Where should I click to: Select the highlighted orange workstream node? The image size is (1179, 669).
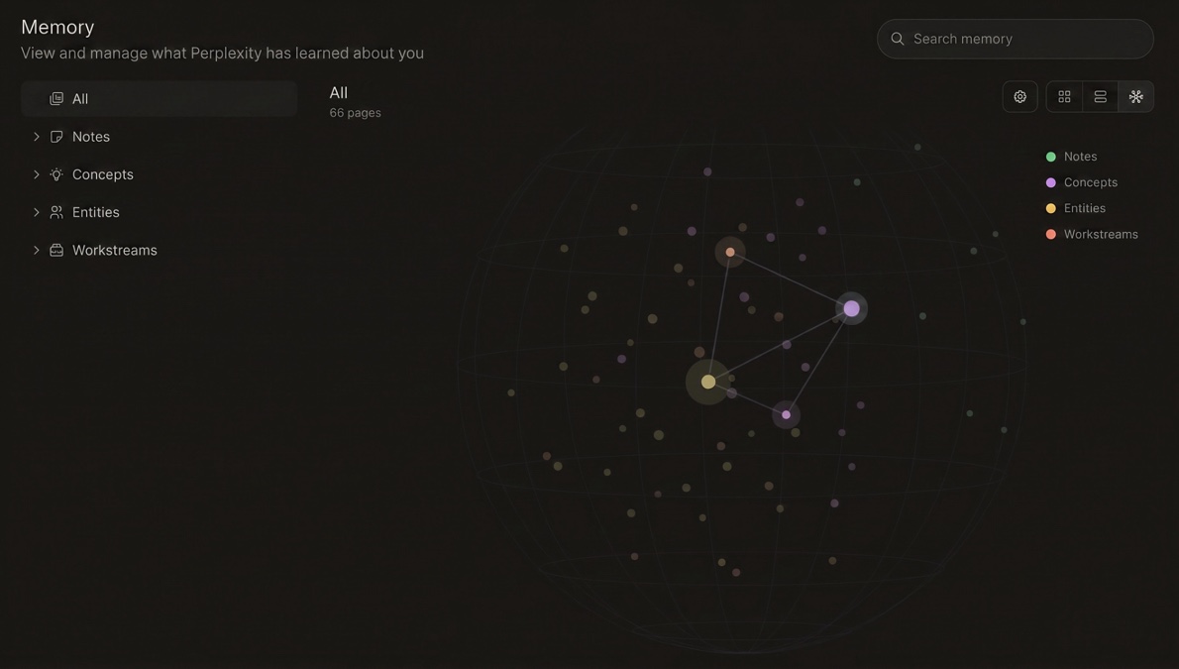(x=730, y=252)
